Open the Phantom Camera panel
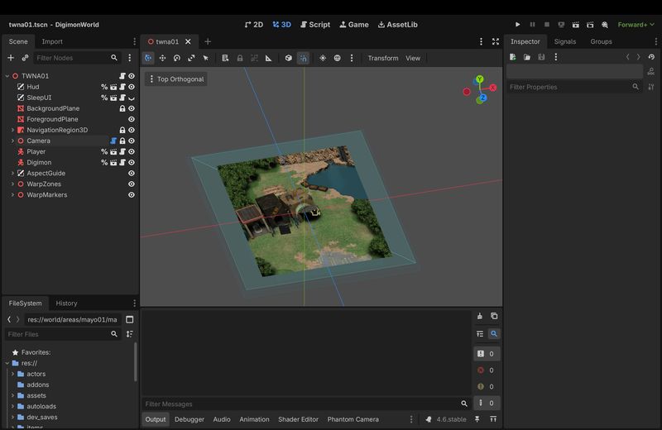Screen dimensions: 662x430 pyautogui.click(x=353, y=419)
